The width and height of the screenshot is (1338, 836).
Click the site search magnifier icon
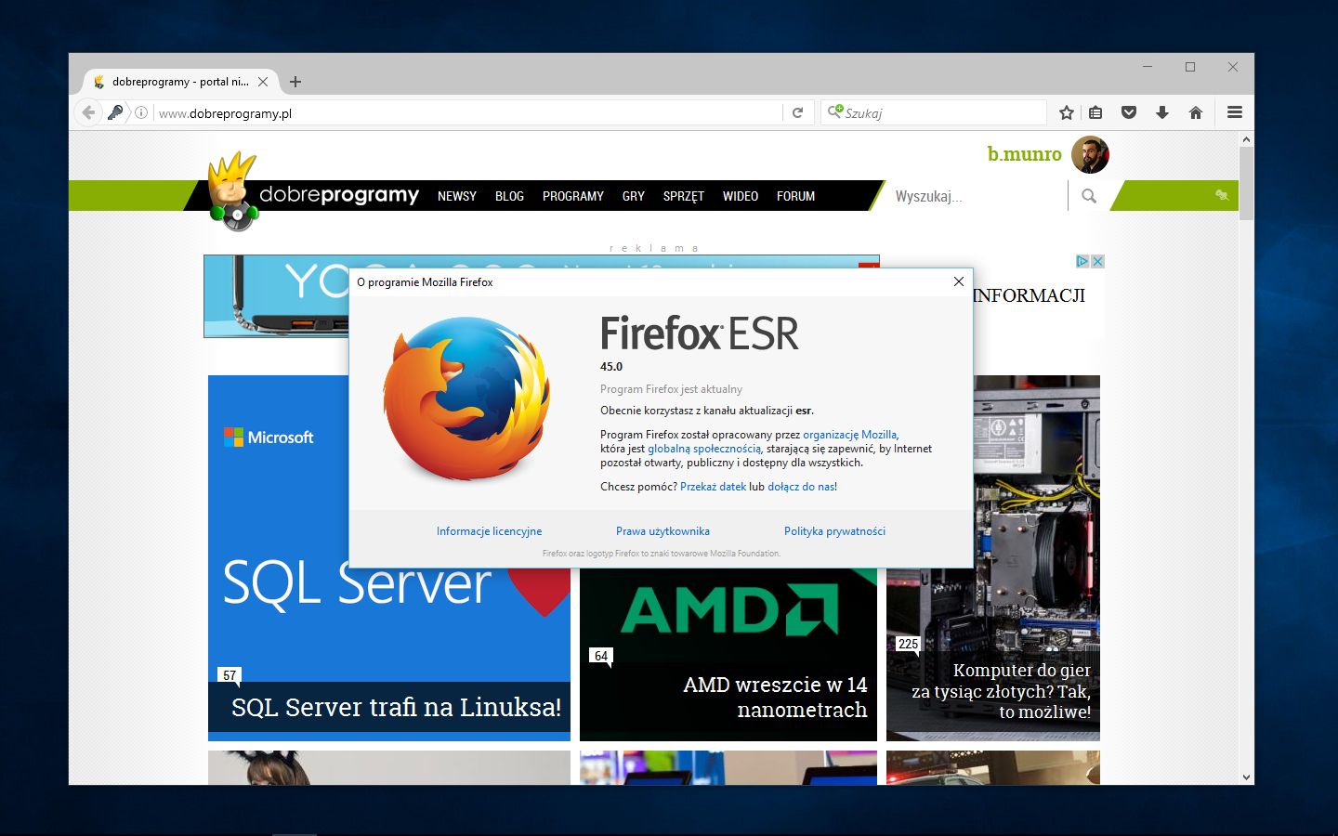pyautogui.click(x=1089, y=196)
